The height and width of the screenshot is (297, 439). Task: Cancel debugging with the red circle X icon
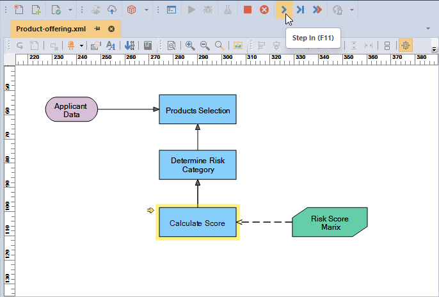coord(264,10)
